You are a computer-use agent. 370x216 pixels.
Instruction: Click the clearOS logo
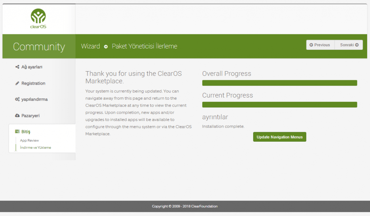pos(38,19)
